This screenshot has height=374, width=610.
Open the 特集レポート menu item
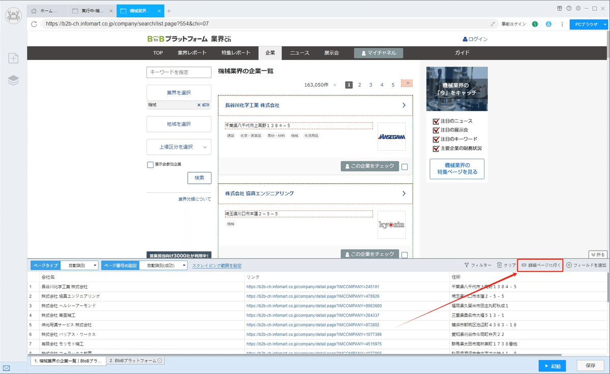236,53
